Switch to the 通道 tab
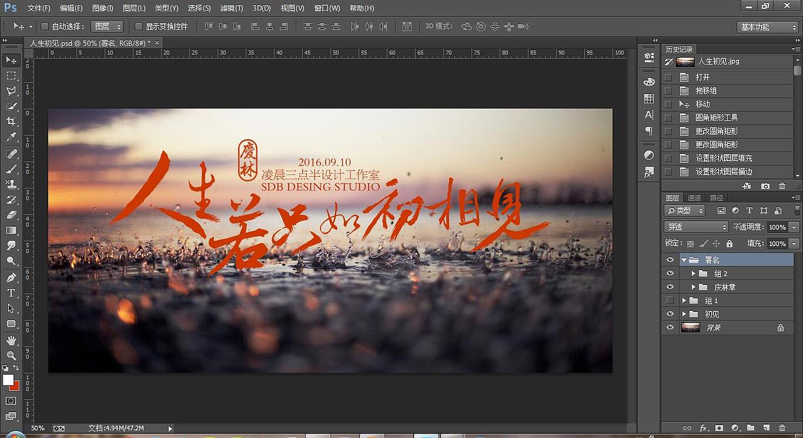The height and width of the screenshot is (438, 803). click(694, 197)
